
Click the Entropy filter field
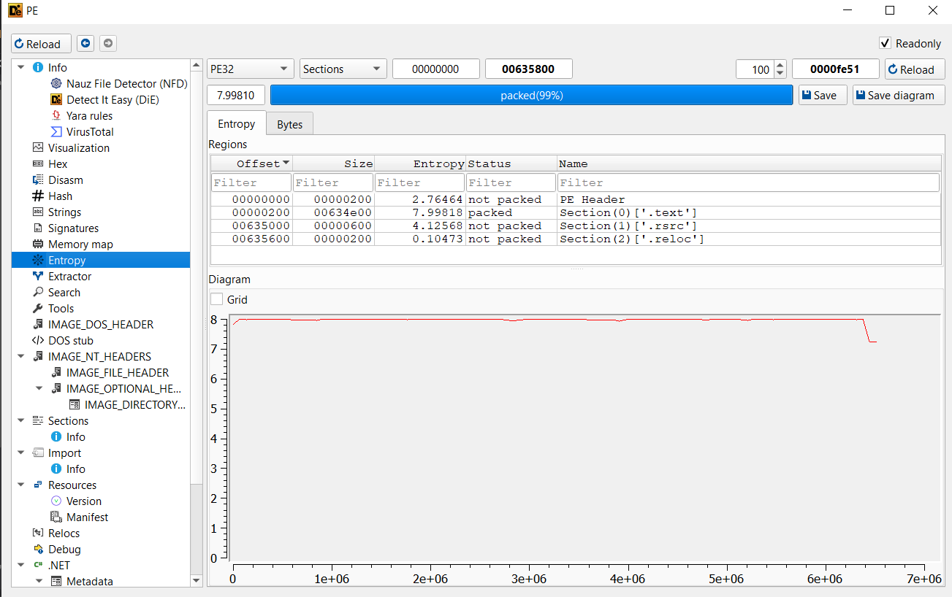[x=419, y=182]
